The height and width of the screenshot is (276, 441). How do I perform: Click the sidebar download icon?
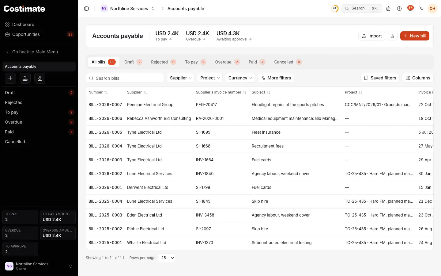40,78
